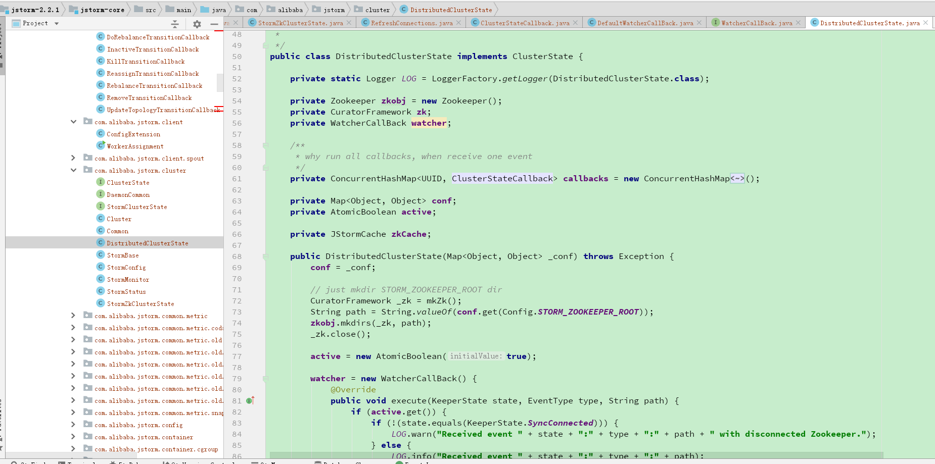
Task: Click interface icon beside StormClusterState
Action: coord(101,207)
